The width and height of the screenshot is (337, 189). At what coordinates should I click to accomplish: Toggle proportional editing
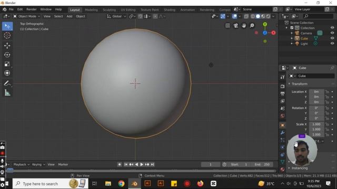155,16
